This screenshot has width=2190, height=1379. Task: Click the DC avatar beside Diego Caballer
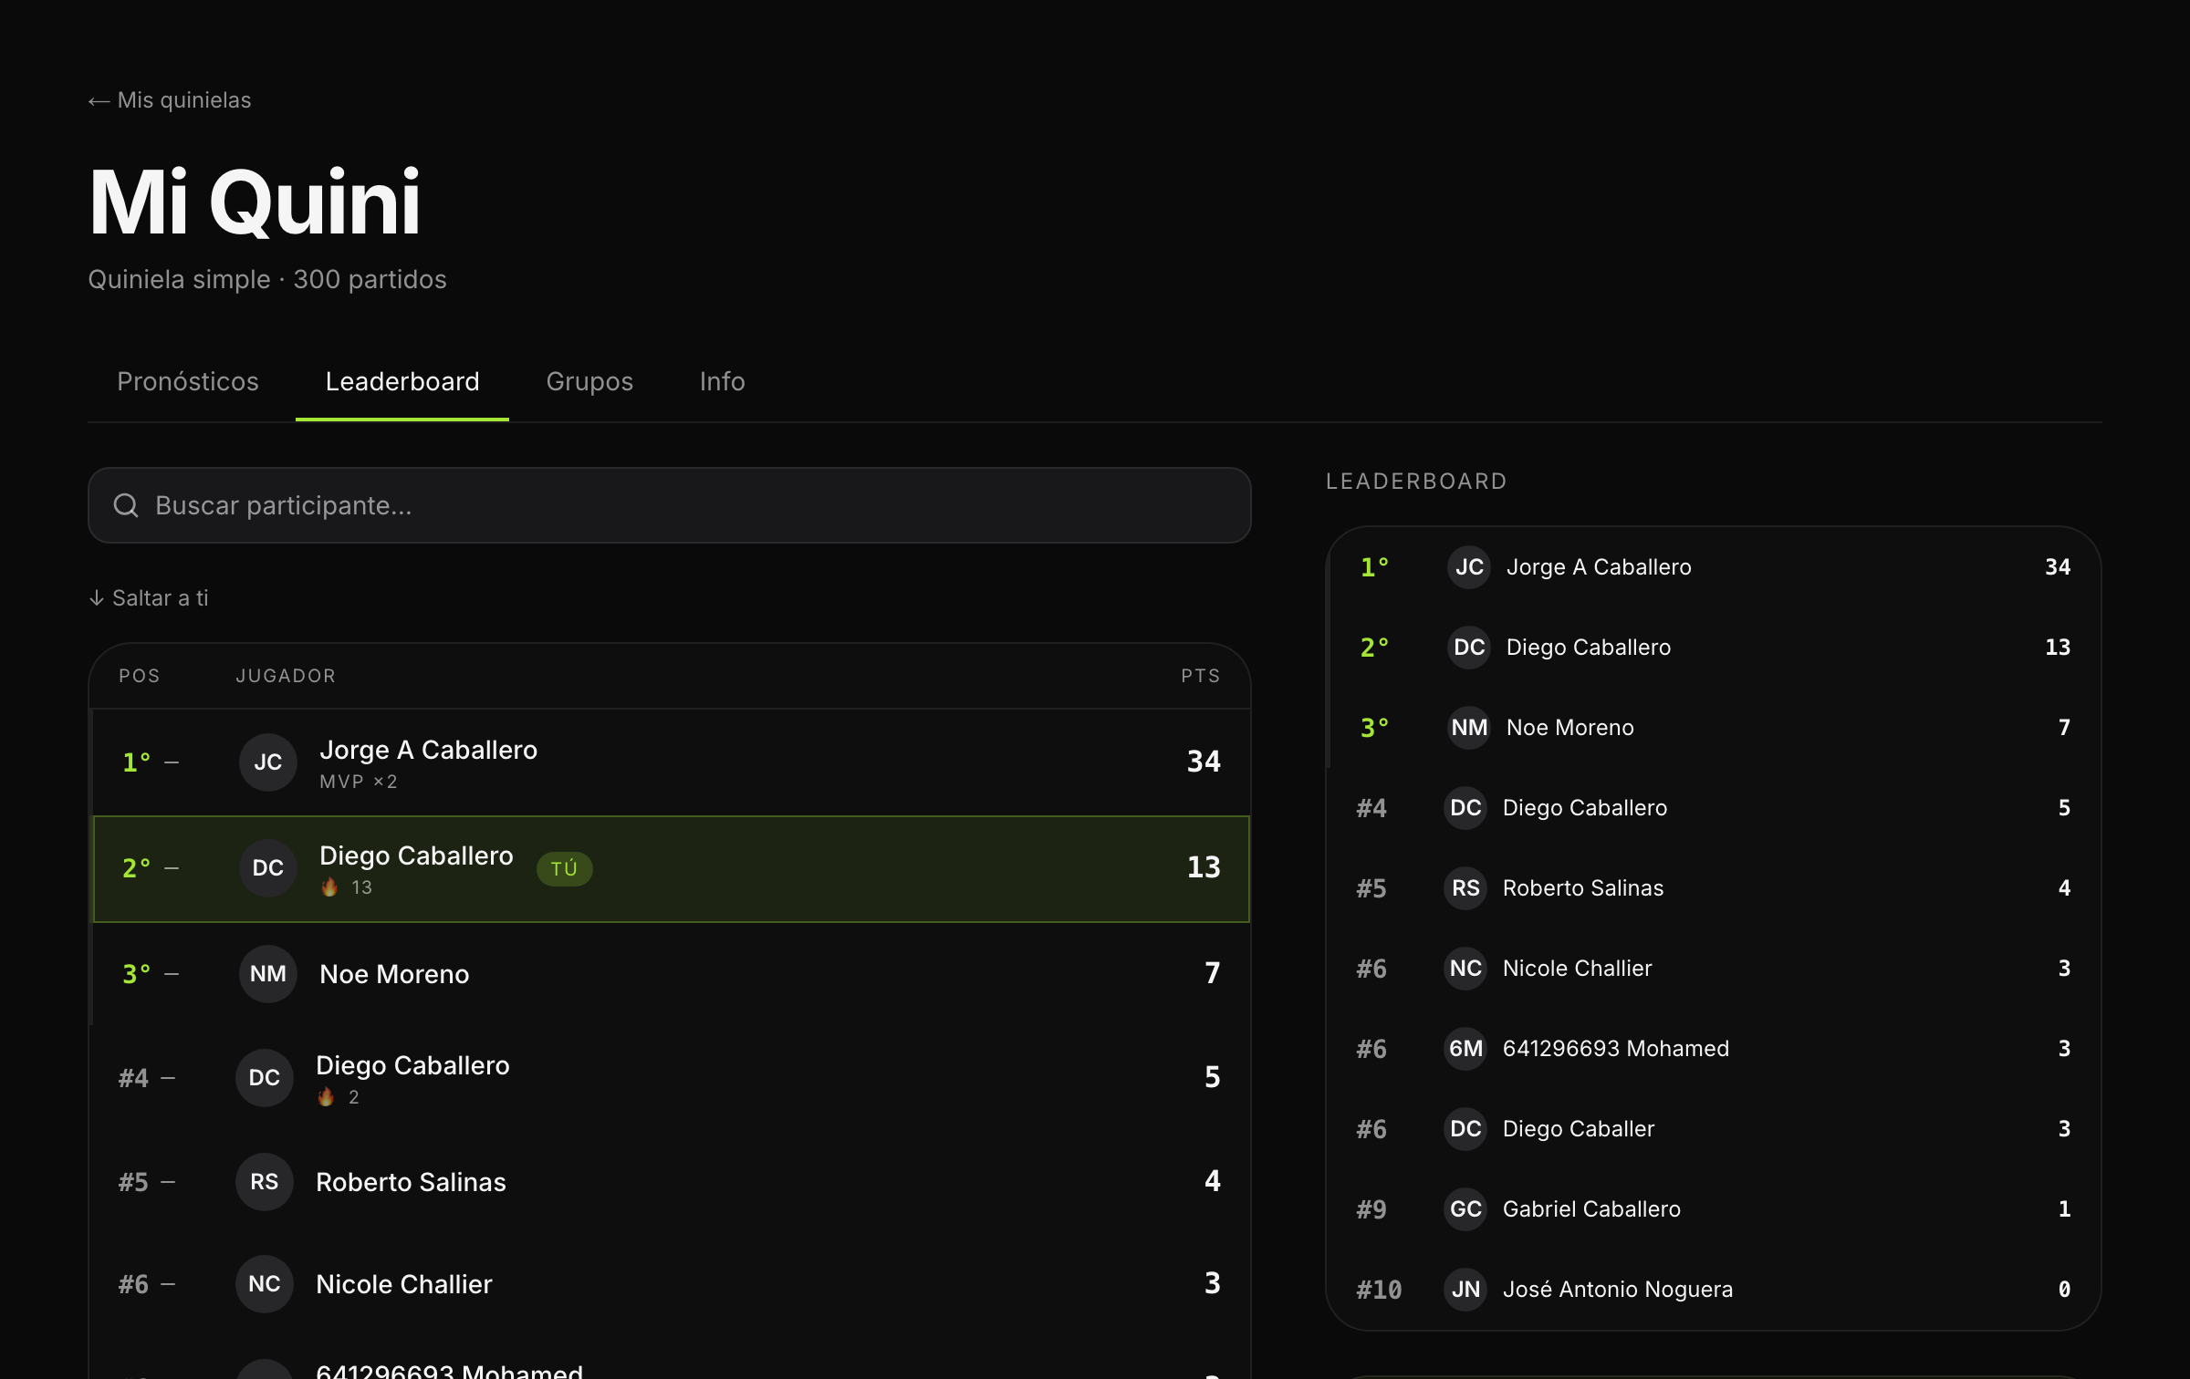pyautogui.click(x=1465, y=1129)
